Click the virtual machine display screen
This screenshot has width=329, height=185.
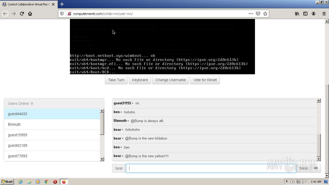point(162,47)
